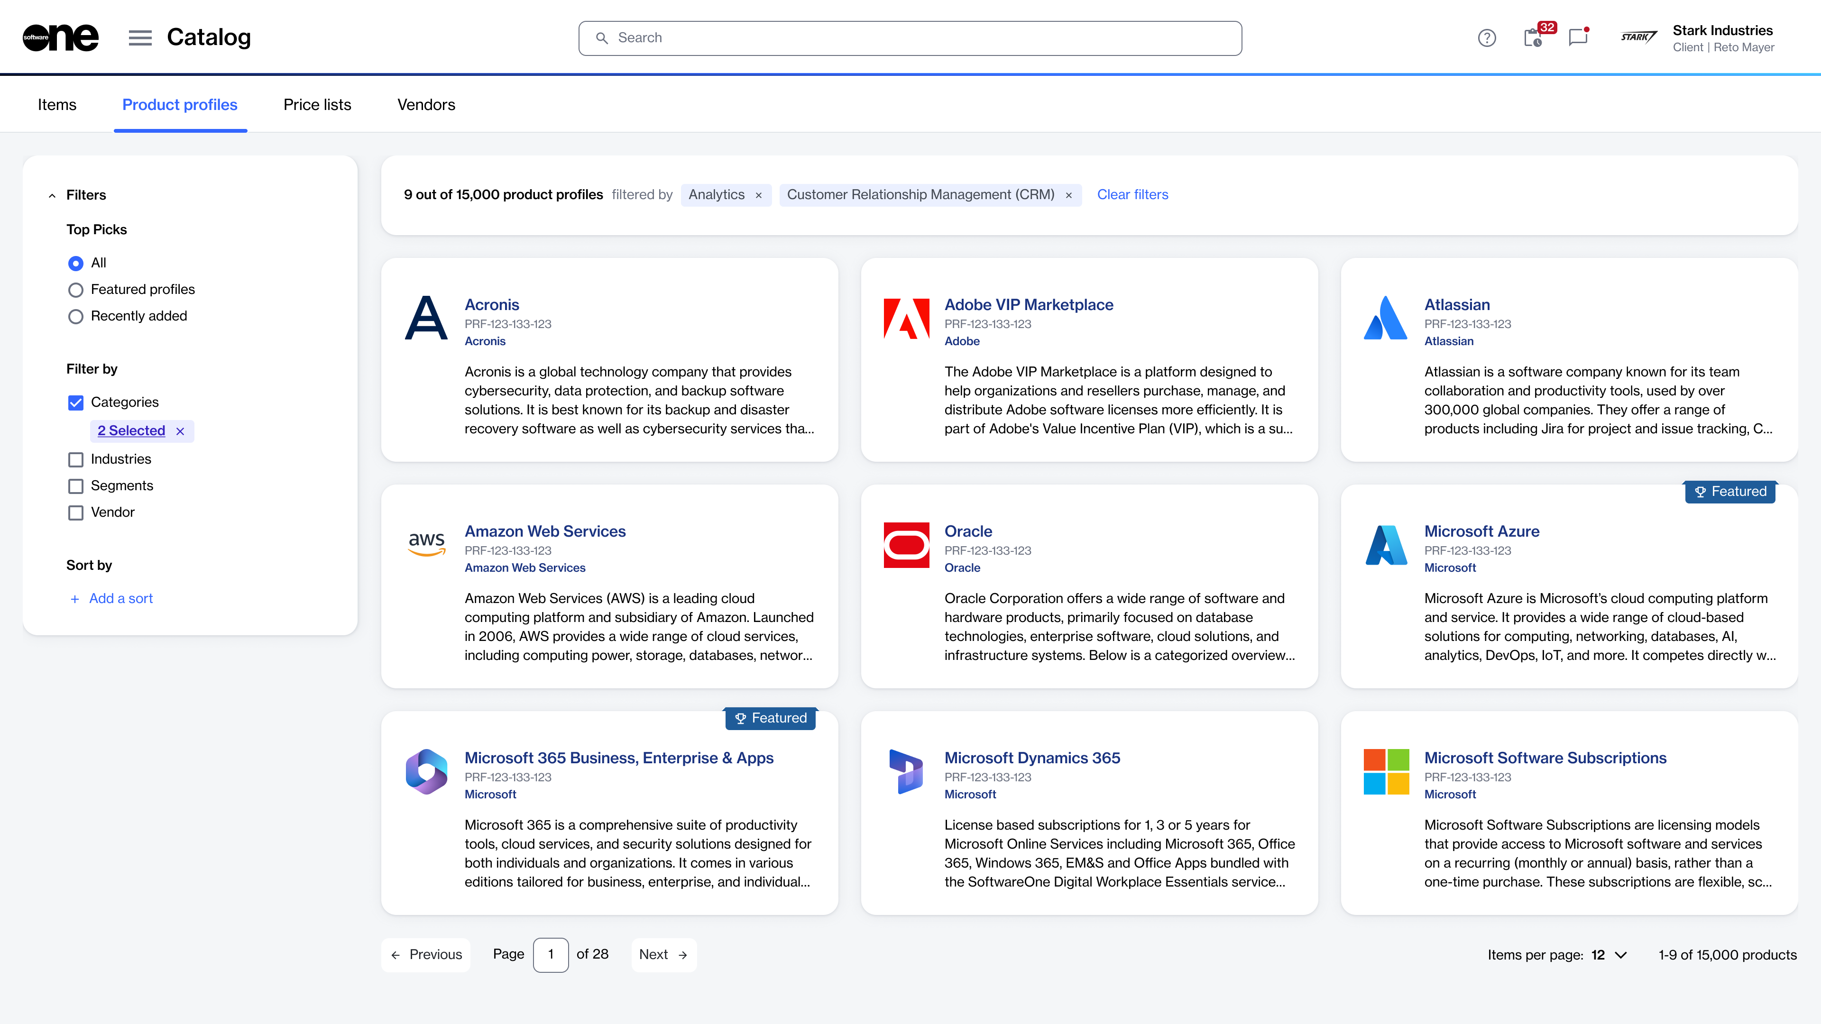Switch to the Vendors tab
Image resolution: width=1821 pixels, height=1024 pixels.
(425, 105)
